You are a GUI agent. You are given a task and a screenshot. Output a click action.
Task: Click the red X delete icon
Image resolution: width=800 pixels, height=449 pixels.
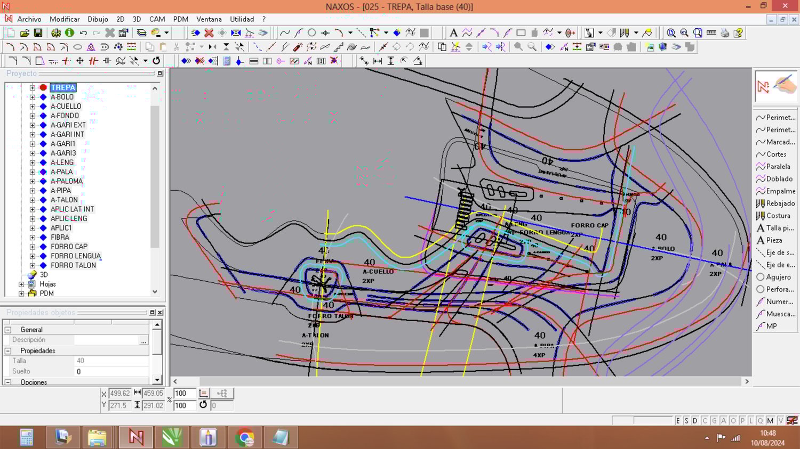click(209, 33)
